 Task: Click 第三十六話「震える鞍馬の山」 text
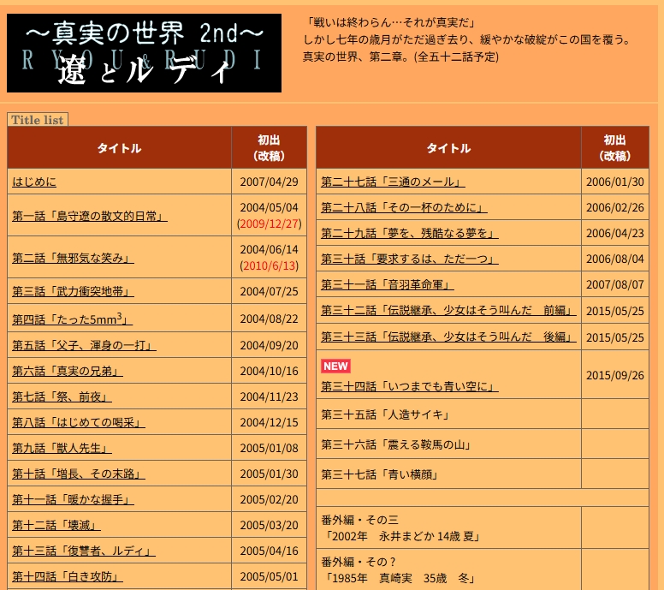395,444
